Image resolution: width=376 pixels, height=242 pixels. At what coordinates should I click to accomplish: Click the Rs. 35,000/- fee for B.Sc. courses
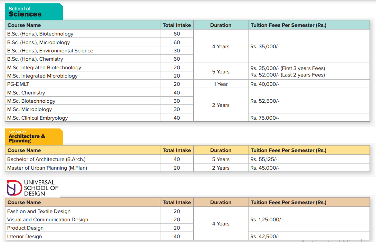pyautogui.click(x=265, y=47)
